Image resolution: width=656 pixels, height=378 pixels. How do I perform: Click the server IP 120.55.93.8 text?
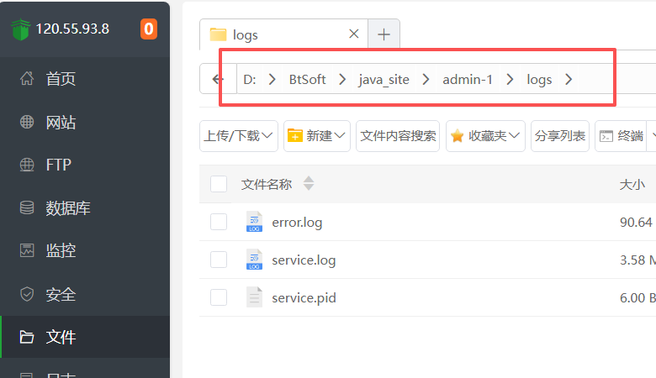(x=72, y=29)
